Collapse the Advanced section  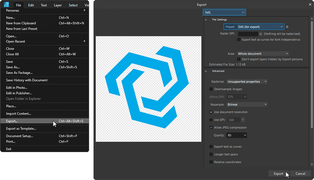coord(206,71)
